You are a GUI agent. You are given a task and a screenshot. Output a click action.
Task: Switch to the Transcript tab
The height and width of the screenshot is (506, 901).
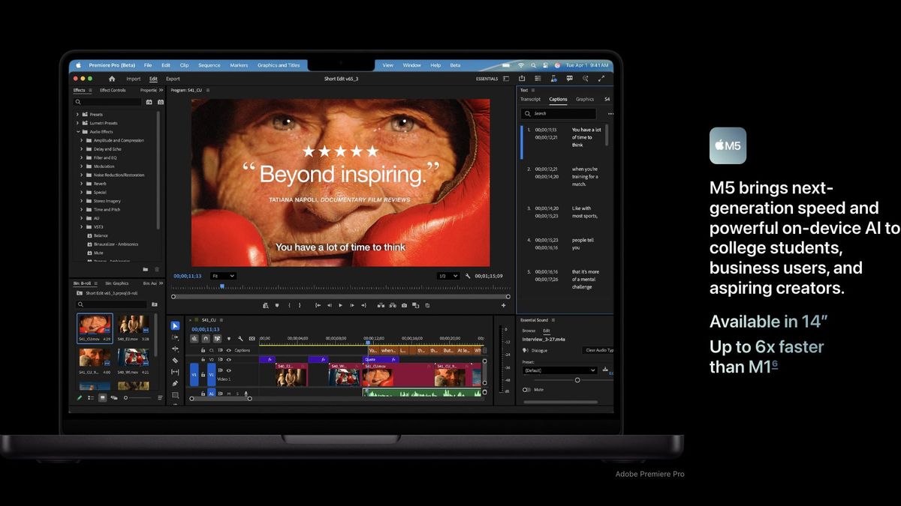tap(530, 99)
